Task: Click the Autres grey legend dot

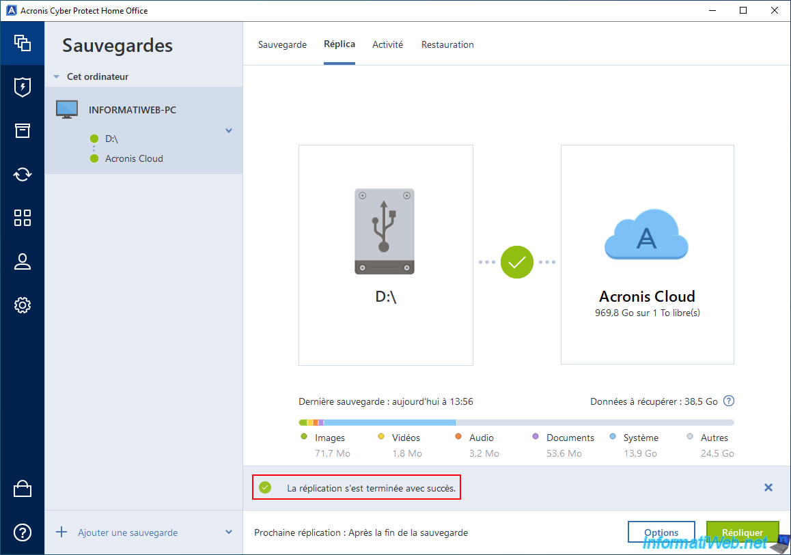Action: click(690, 436)
